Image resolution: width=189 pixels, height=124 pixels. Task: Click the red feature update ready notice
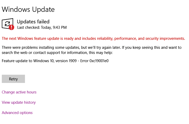93,39
